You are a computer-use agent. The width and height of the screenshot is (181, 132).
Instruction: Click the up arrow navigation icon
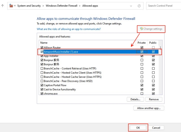3,6
